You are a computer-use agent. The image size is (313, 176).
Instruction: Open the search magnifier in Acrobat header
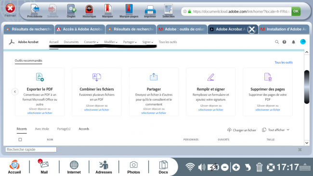click(x=277, y=42)
